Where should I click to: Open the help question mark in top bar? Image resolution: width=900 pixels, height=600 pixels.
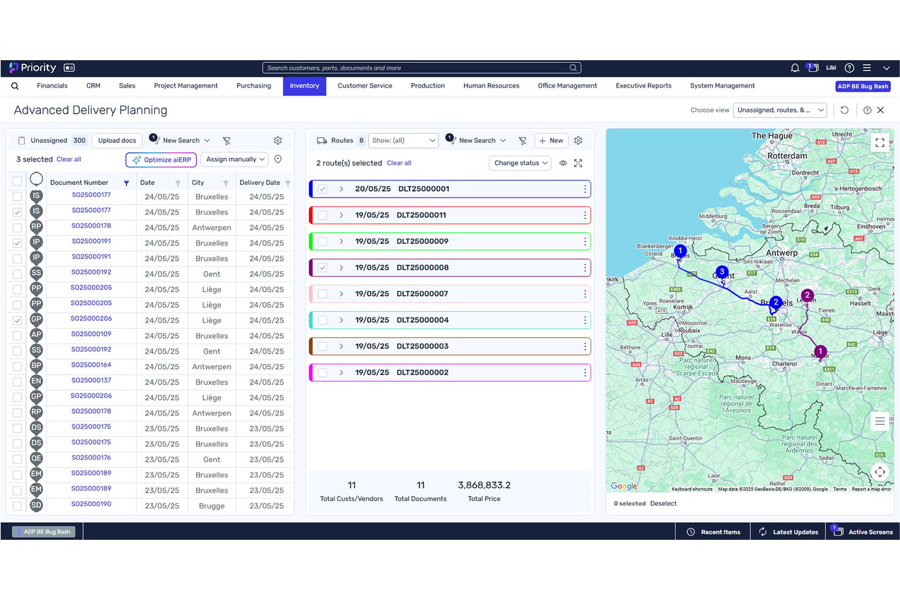[x=850, y=68]
